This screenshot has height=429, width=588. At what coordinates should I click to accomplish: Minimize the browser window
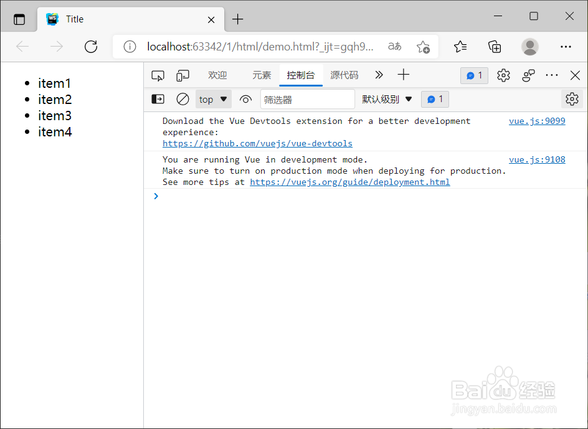[x=498, y=16]
